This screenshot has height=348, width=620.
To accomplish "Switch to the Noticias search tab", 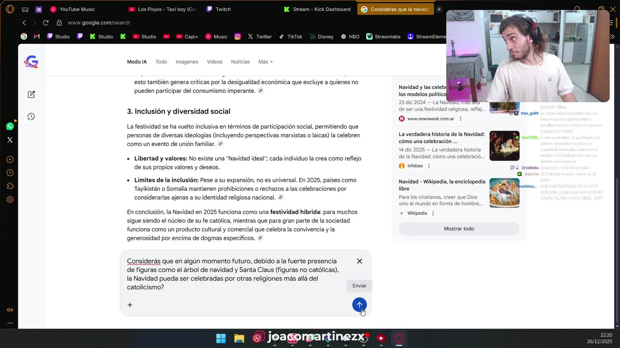I will pos(240,62).
